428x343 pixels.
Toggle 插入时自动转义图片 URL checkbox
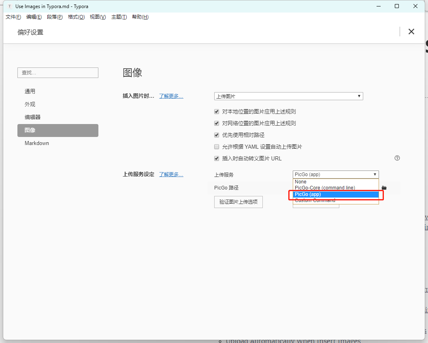tap(217, 158)
